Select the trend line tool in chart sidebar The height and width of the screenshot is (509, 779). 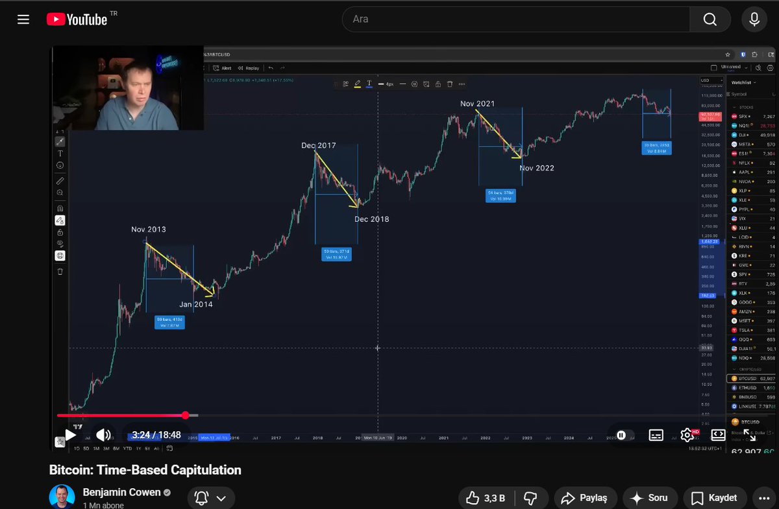(x=60, y=141)
